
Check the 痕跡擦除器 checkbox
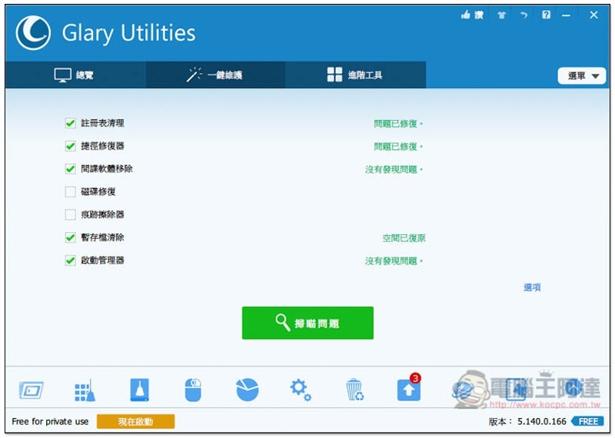click(x=70, y=214)
